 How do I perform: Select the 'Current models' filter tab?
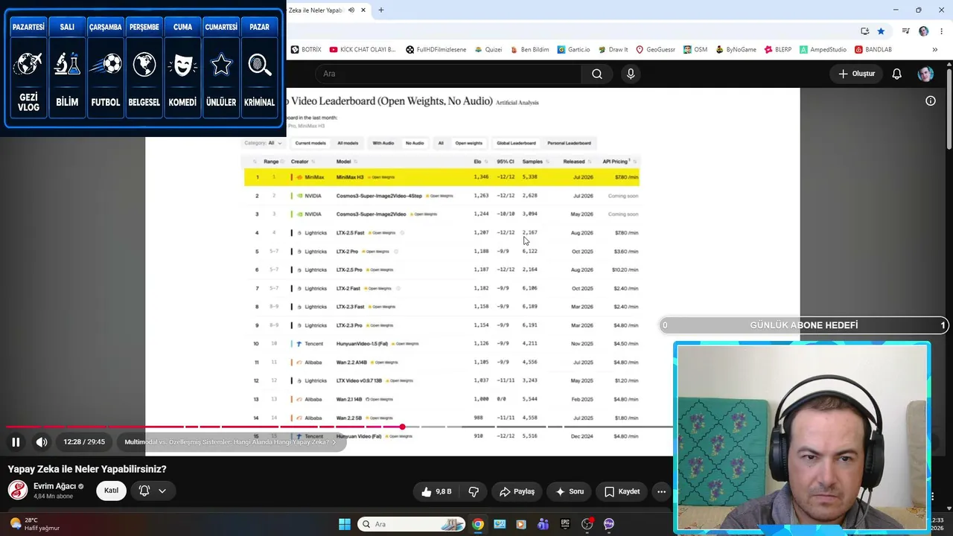[x=310, y=143]
